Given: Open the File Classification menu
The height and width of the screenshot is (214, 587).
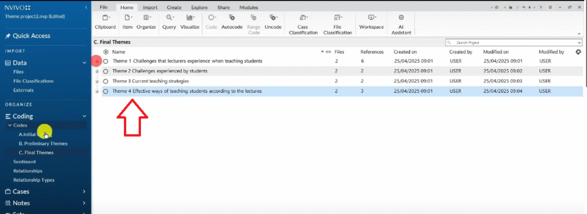Looking at the screenshot, I should point(337,25).
